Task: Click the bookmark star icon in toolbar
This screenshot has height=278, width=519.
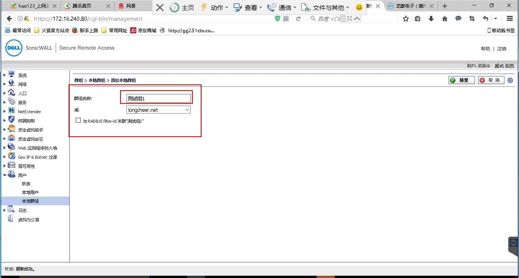Action: [x=406, y=19]
